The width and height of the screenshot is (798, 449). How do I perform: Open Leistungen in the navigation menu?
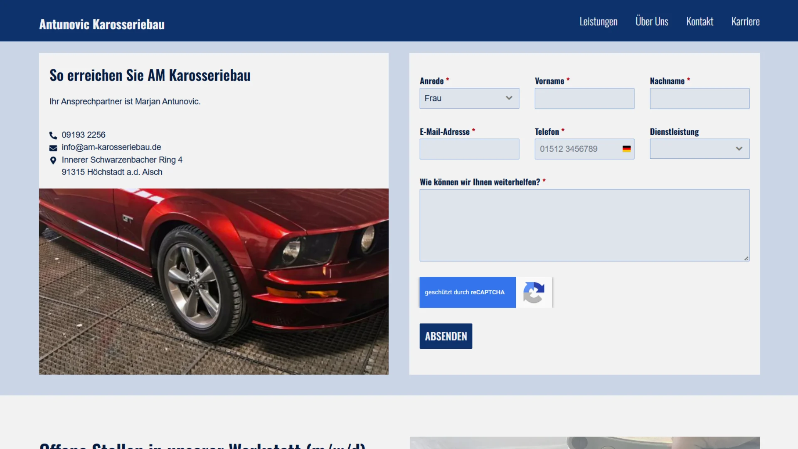pyautogui.click(x=598, y=22)
